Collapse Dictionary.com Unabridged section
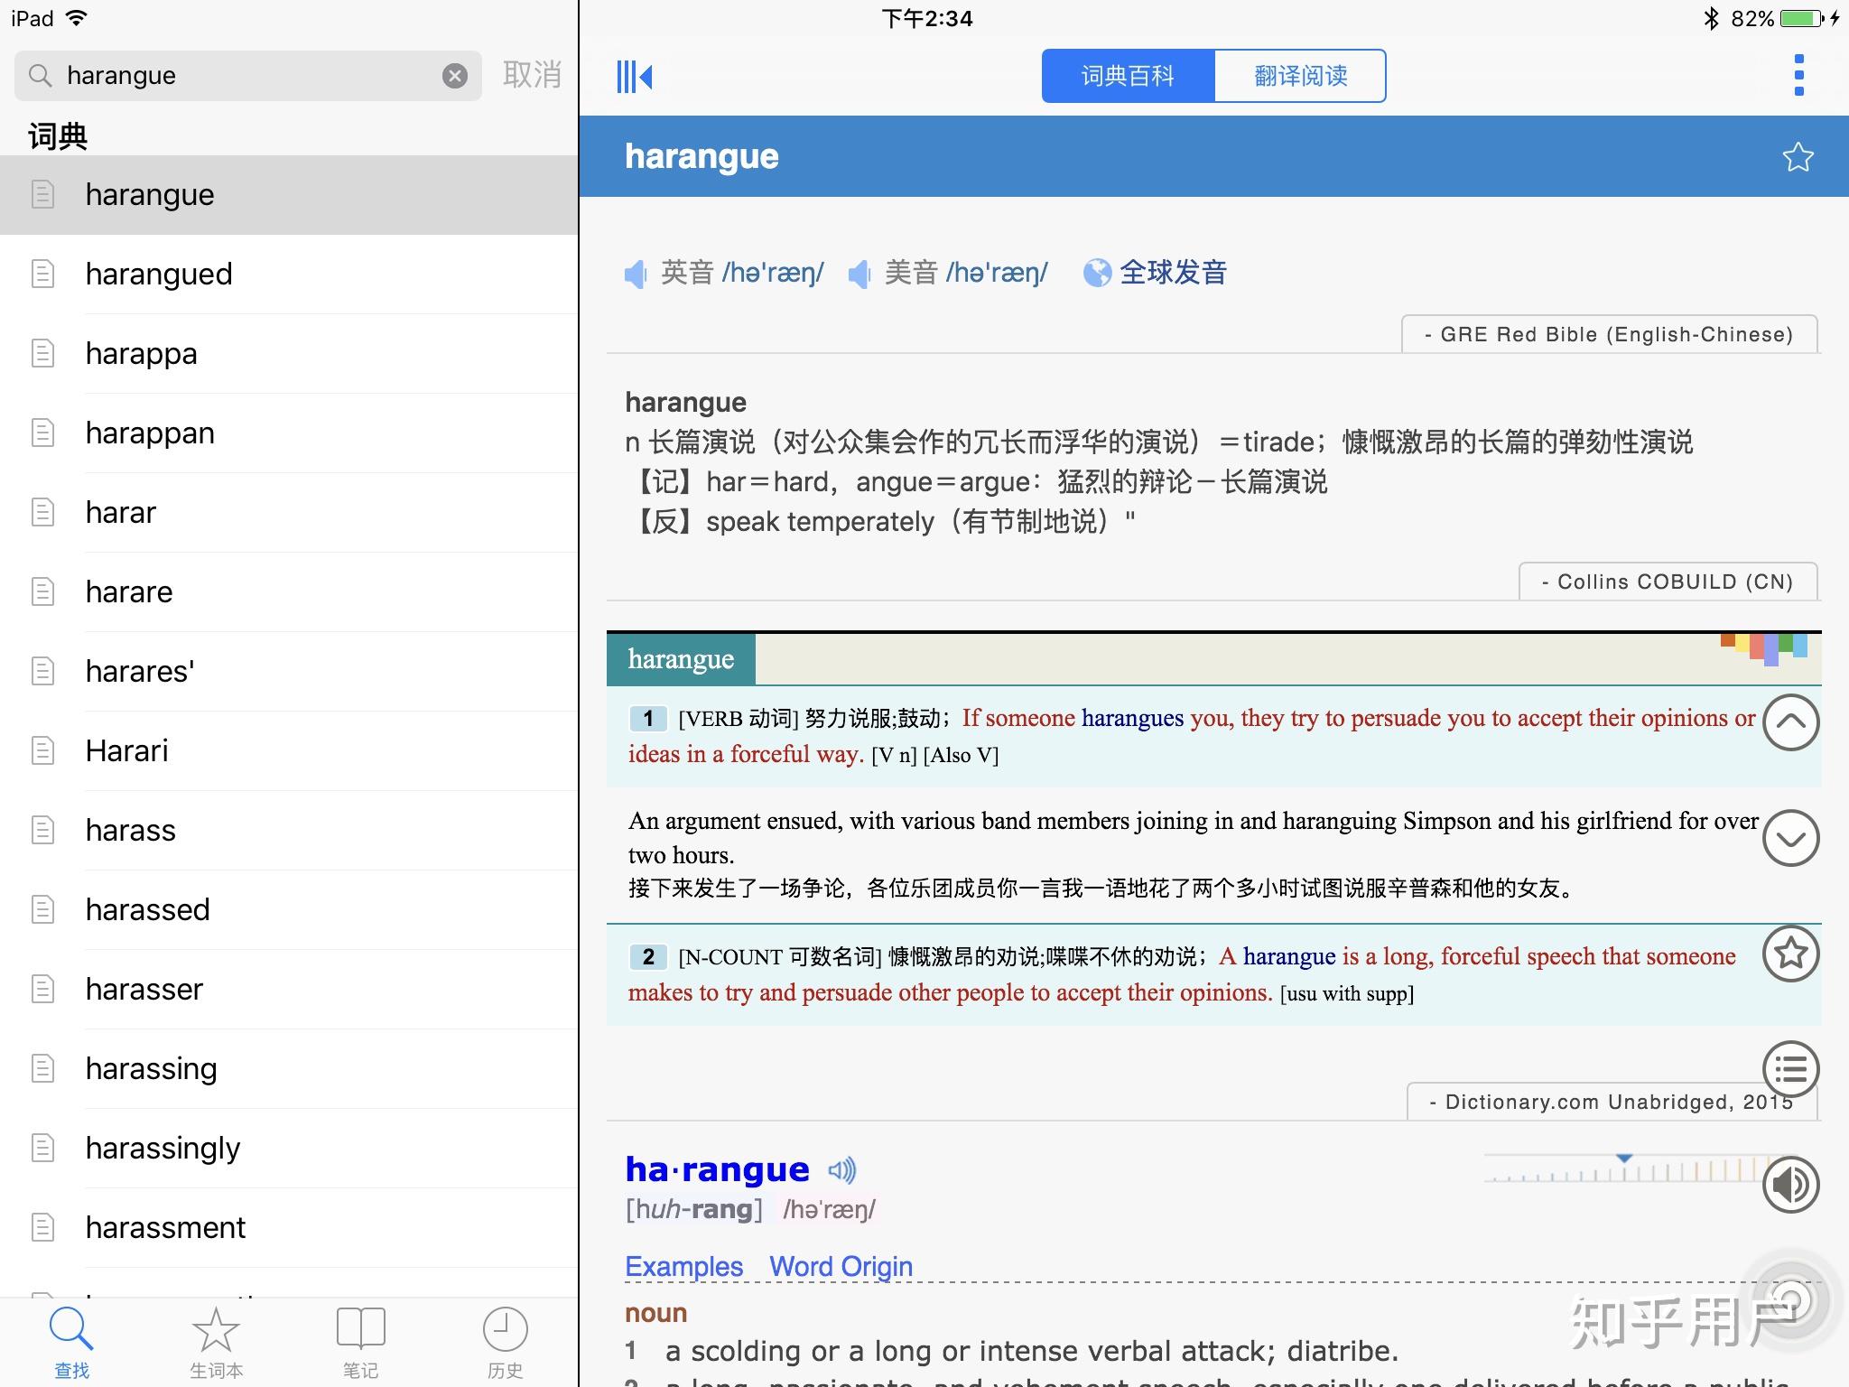The width and height of the screenshot is (1849, 1387). pos(1612,1102)
